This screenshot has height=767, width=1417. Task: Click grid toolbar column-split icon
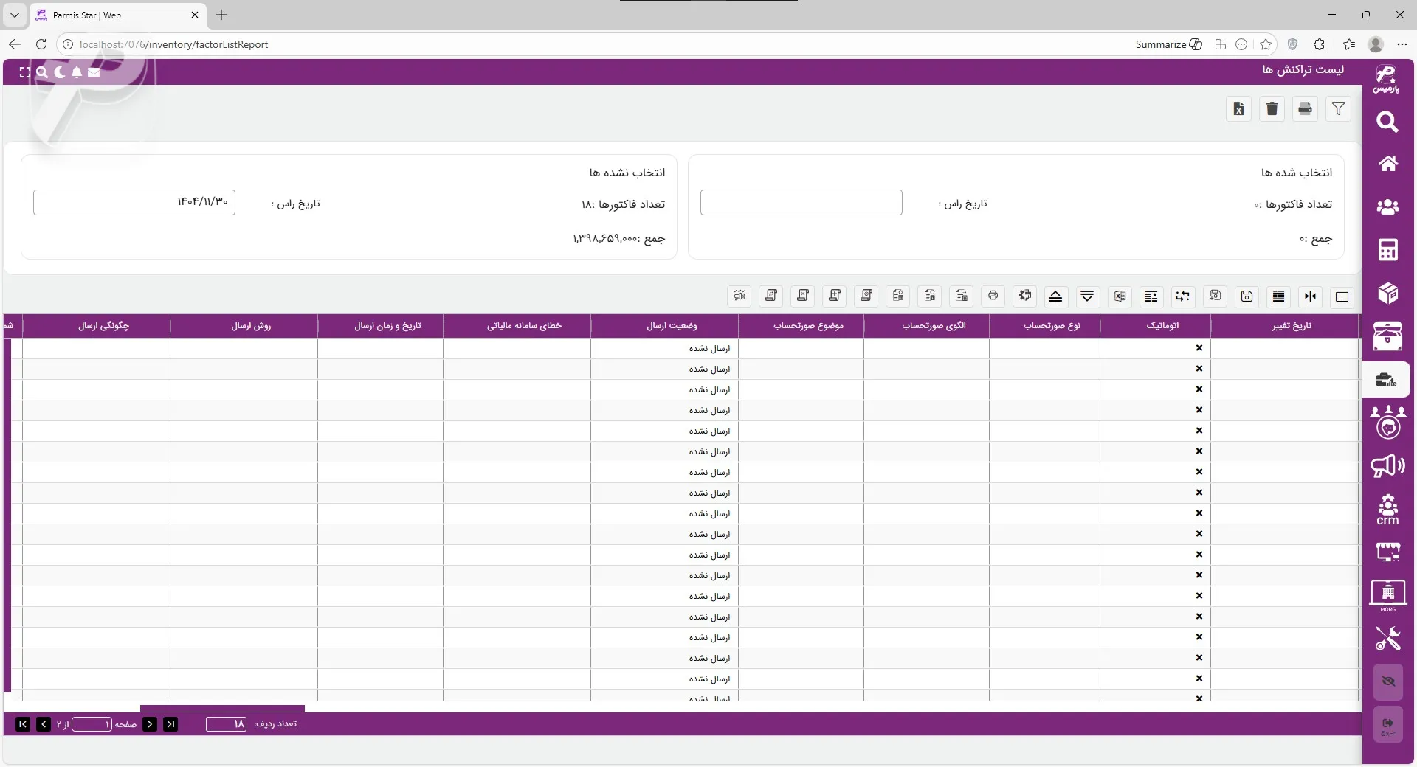click(1310, 296)
